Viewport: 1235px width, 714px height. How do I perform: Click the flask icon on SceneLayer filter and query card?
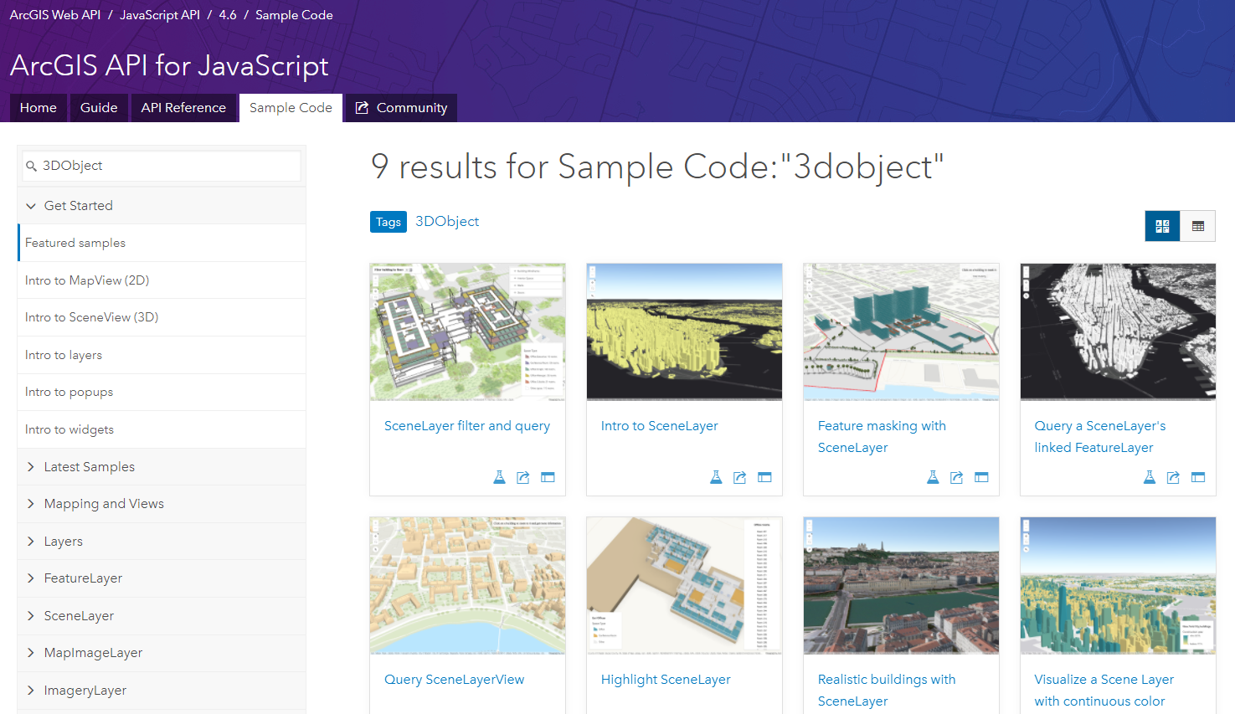pyautogui.click(x=499, y=477)
